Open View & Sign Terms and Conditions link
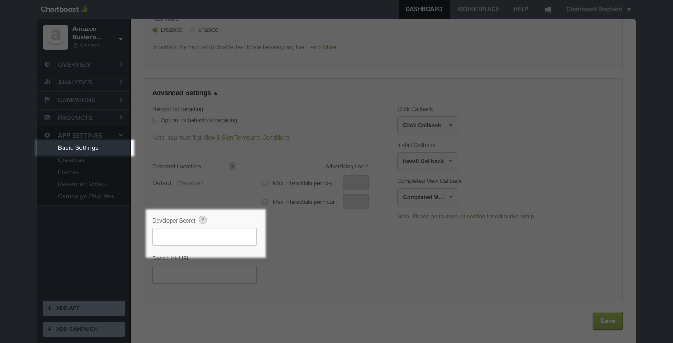 click(x=246, y=138)
